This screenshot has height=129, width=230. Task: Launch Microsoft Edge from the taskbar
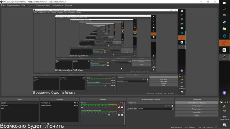point(224,36)
